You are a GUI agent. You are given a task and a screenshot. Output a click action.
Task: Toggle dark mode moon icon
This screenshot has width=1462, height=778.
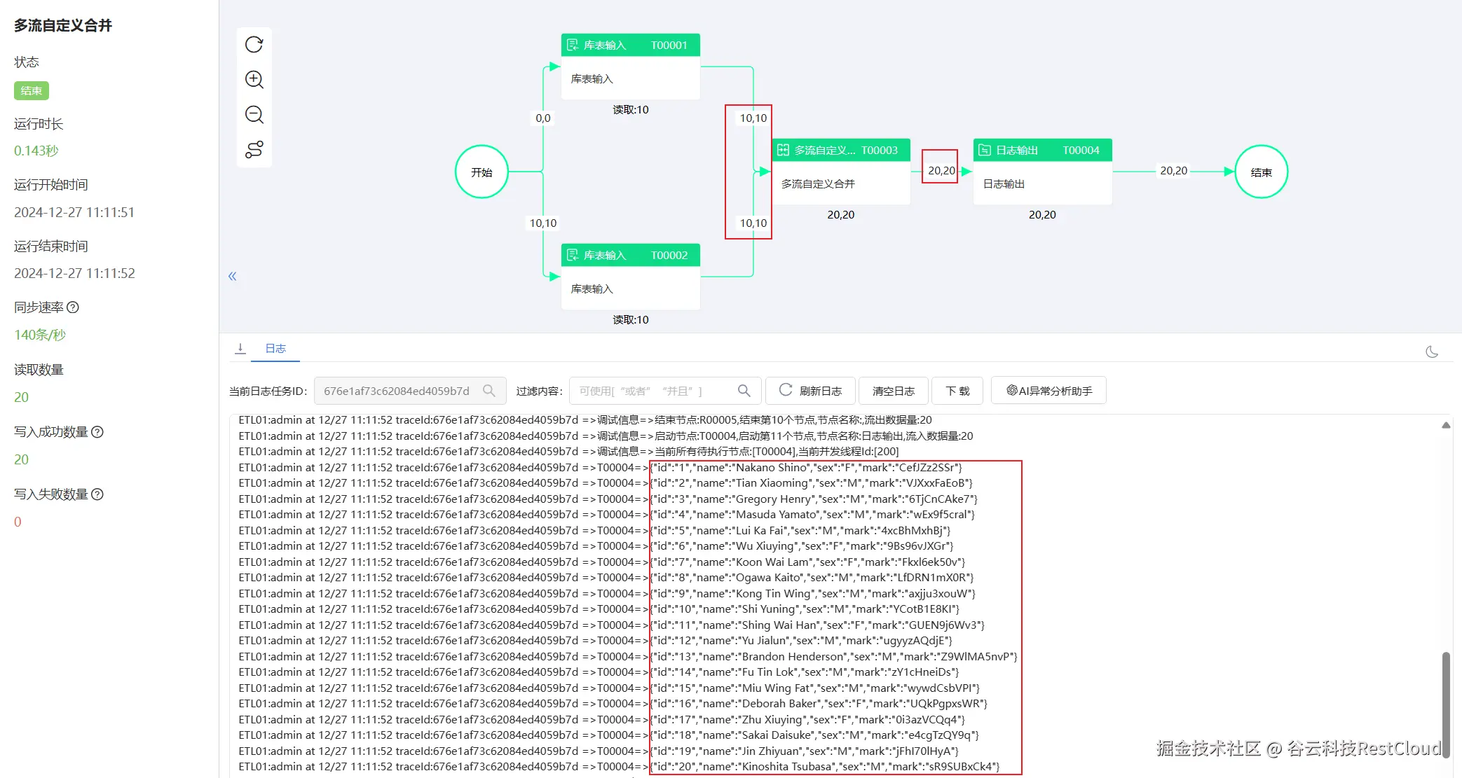click(x=1432, y=352)
